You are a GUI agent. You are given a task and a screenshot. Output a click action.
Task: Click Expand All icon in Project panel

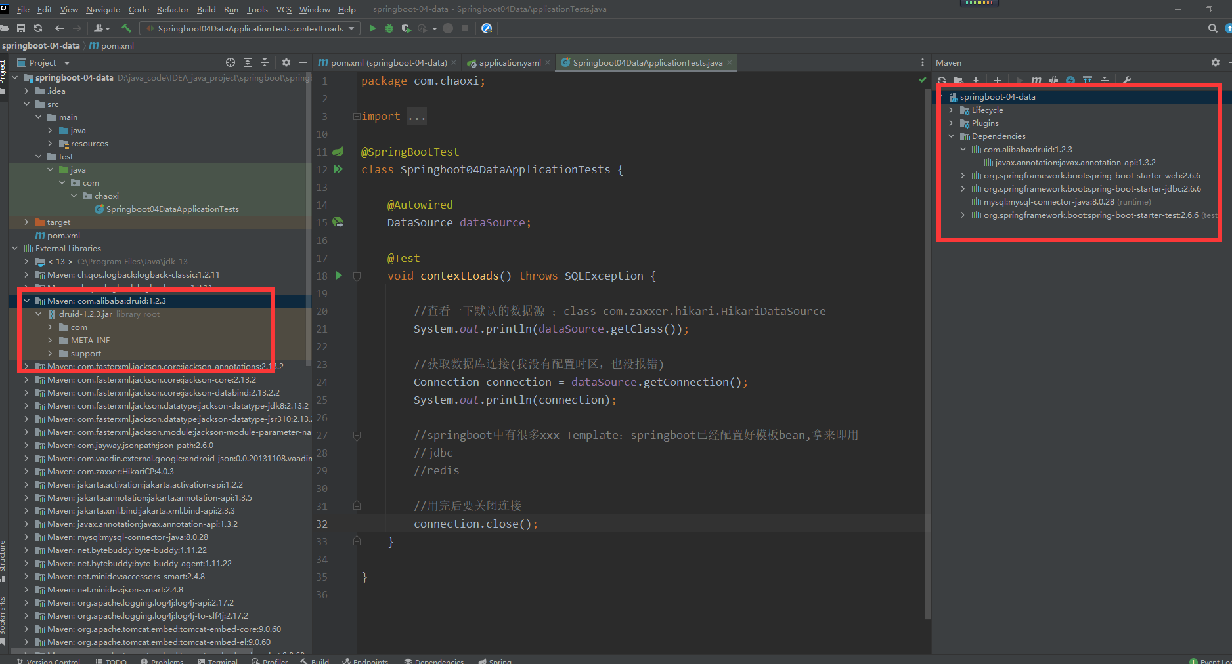point(248,62)
